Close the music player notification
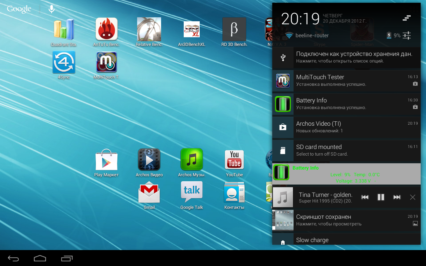 click(x=413, y=197)
